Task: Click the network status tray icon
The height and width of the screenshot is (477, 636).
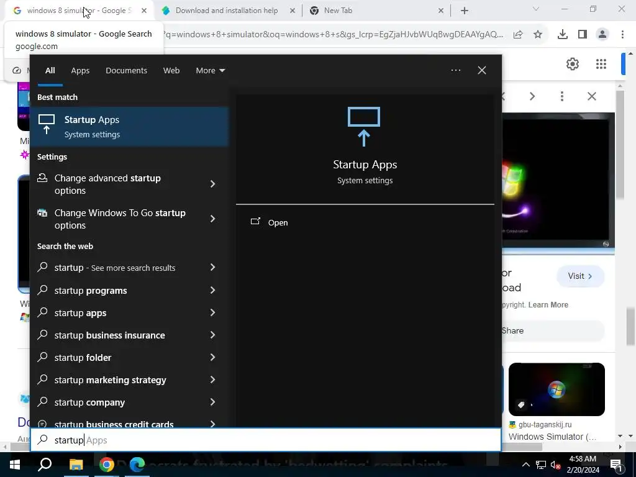Action: 541,465
